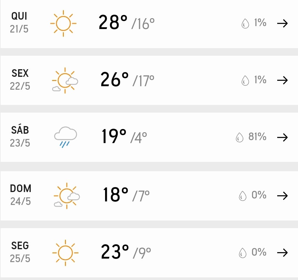
Task: Click the partly cloudy icon for DOM 24/5
Action: [67, 196]
